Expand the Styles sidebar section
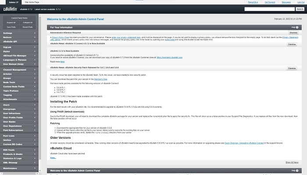 pos(19,51)
